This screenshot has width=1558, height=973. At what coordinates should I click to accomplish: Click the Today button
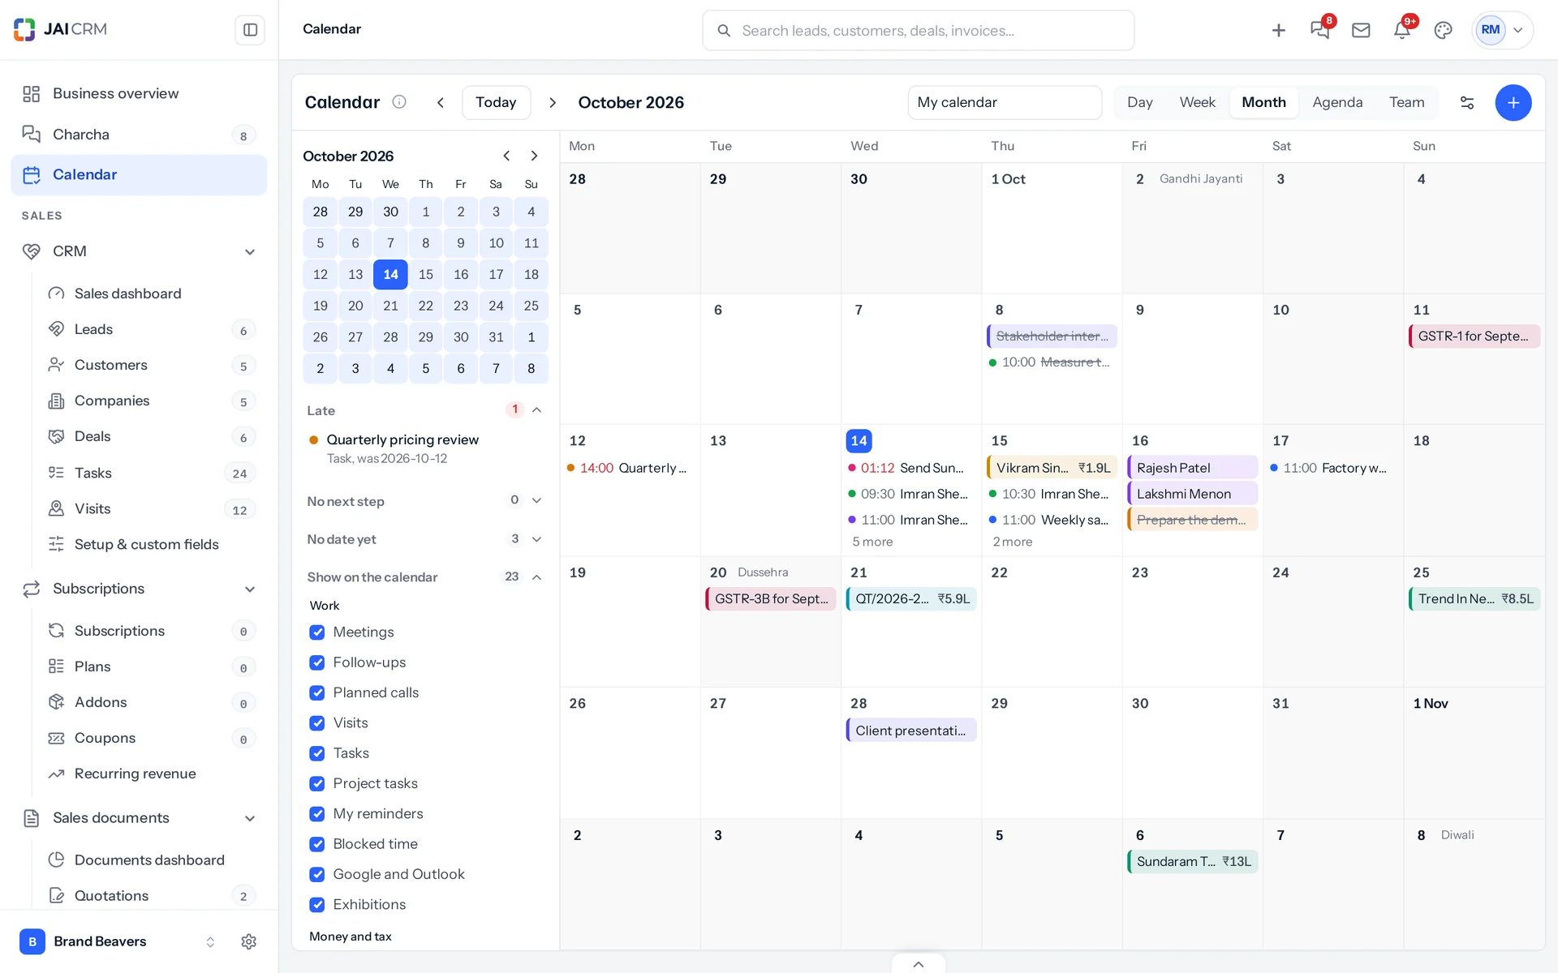[496, 102]
